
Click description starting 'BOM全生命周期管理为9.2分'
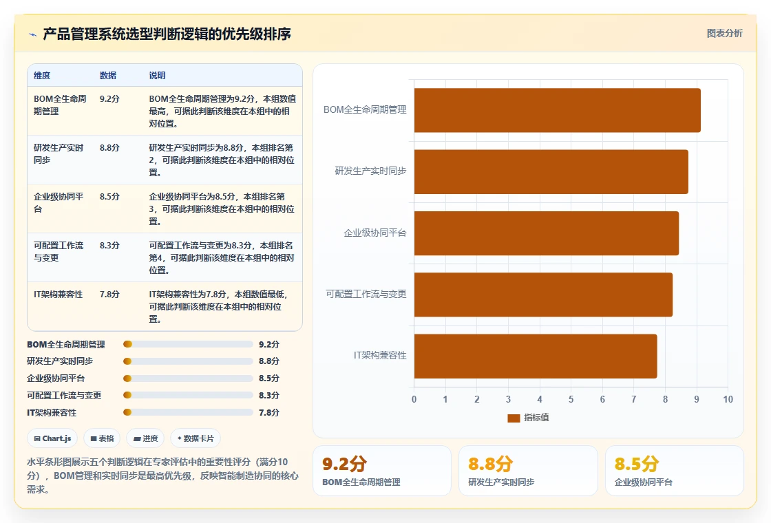[x=223, y=111]
